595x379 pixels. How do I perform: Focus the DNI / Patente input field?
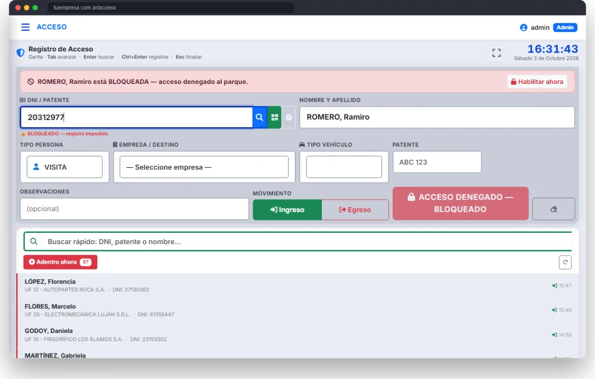(x=137, y=117)
